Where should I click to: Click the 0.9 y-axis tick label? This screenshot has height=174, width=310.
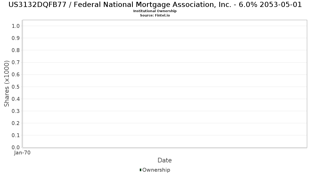(x=16, y=38)
